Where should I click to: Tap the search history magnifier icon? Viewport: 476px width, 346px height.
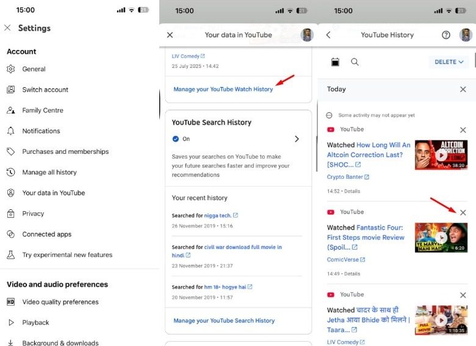coord(355,62)
